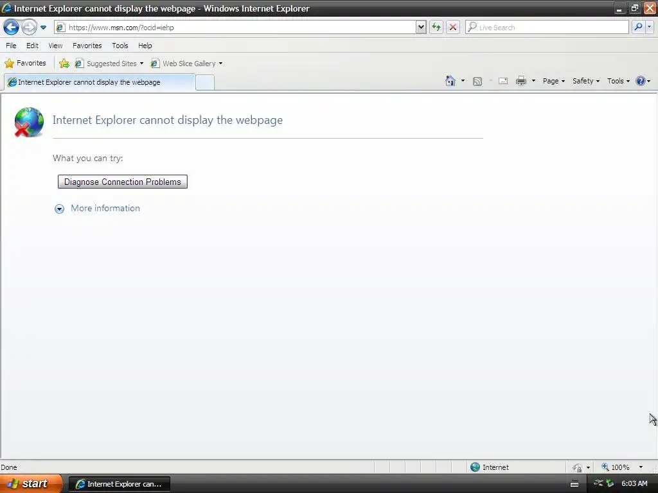The width and height of the screenshot is (658, 493).
Task: Open the Tools command bar menu
Action: click(x=618, y=81)
